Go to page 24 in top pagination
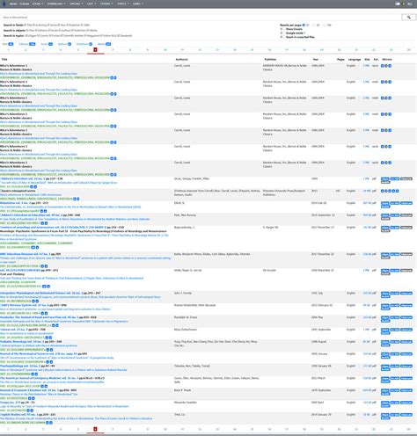 [x=408, y=50]
